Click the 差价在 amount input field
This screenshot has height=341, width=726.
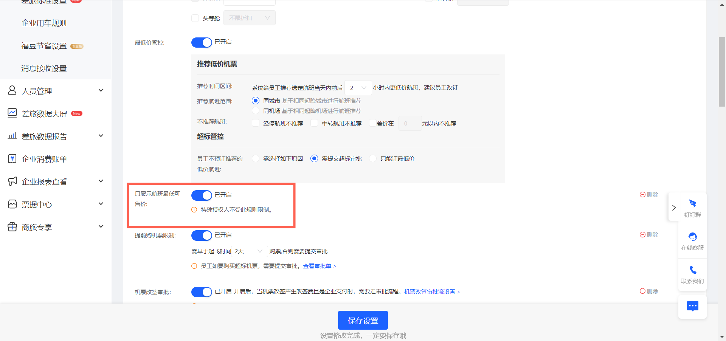410,123
